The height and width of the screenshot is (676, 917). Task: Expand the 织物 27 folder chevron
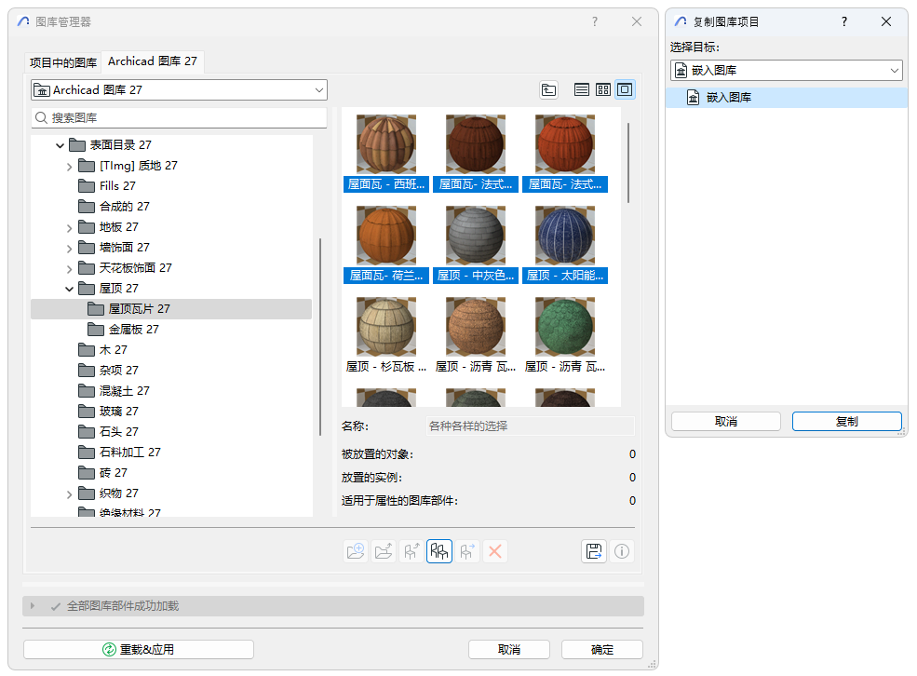[69, 494]
